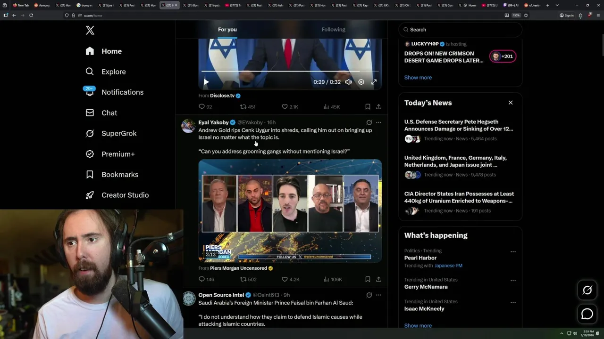Image resolution: width=604 pixels, height=339 pixels.
Task: Open Premium+ in the sidebar
Action: coord(110,154)
